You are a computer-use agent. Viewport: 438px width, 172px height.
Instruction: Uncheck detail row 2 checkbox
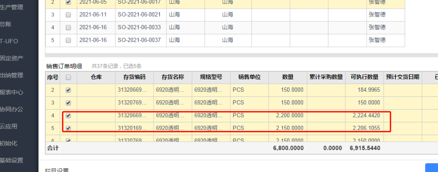(x=68, y=90)
